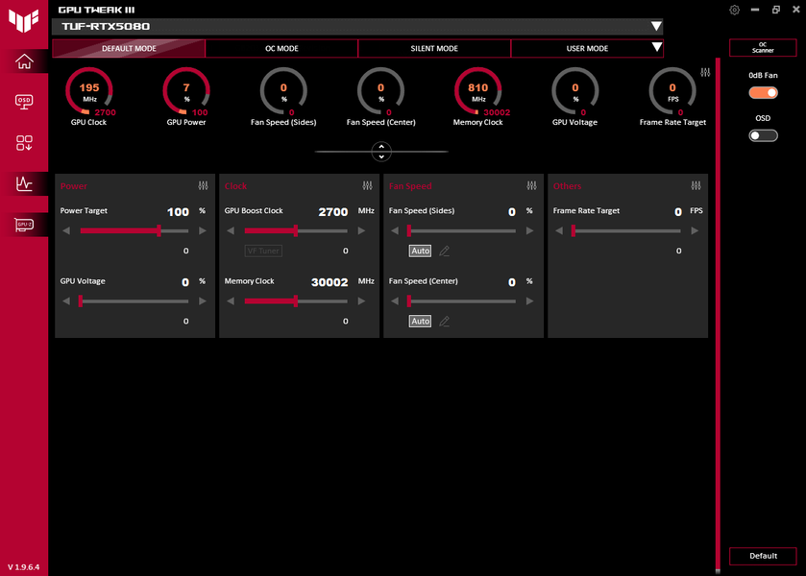Edit Fan Speed (Sides) curve pencil icon

click(445, 251)
